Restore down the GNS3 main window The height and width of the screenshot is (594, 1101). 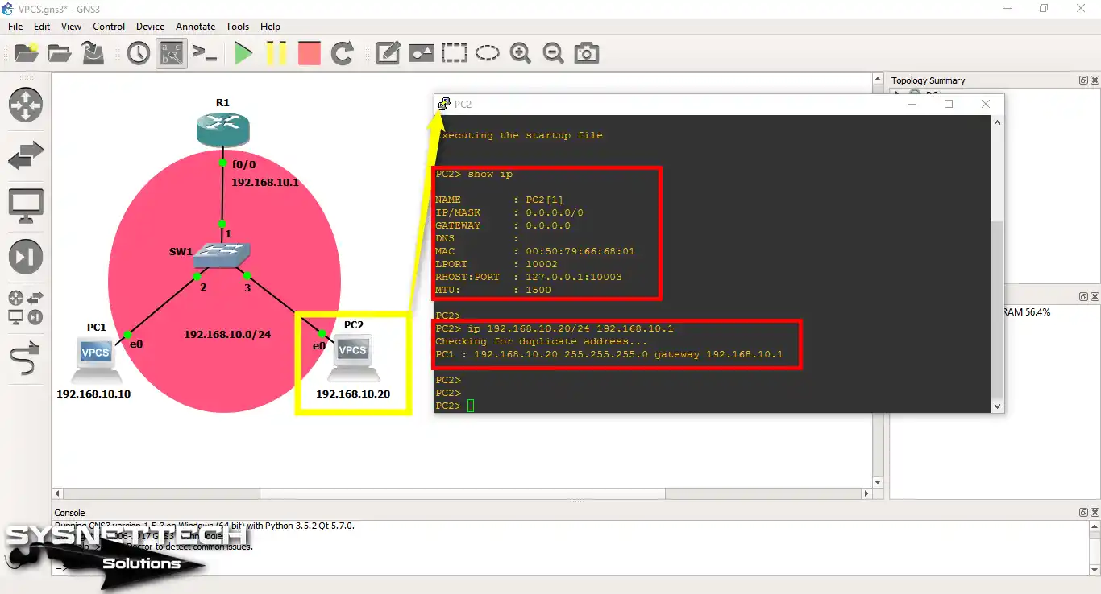point(1044,8)
